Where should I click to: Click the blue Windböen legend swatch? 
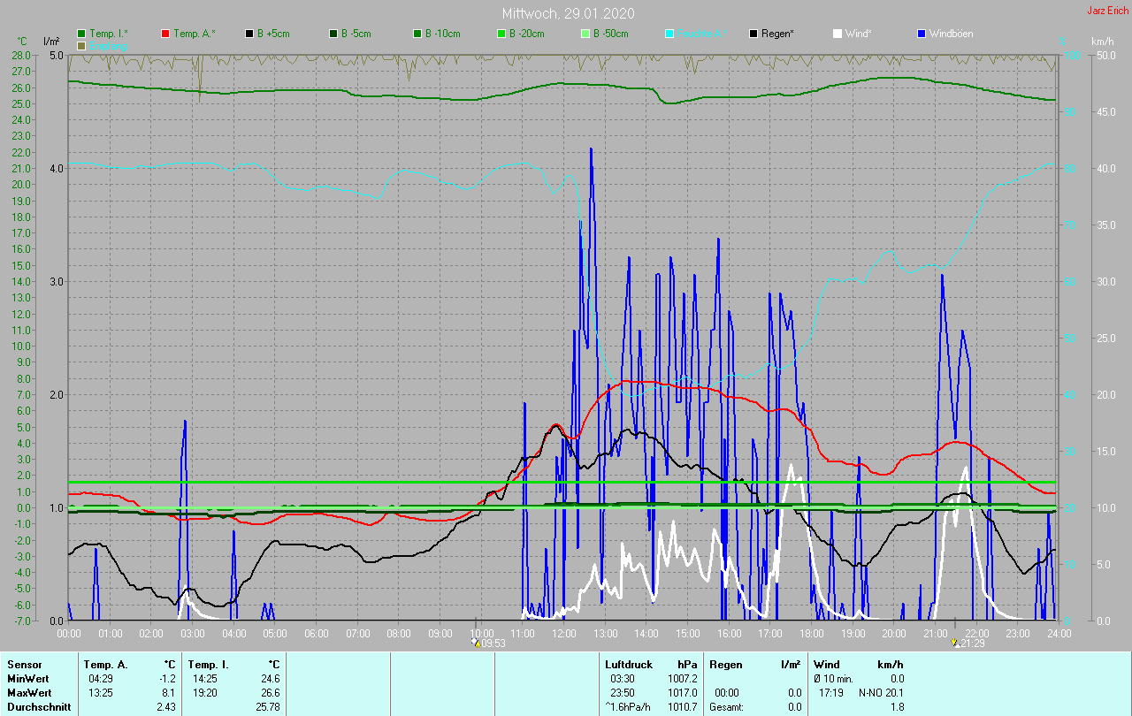pos(922,34)
